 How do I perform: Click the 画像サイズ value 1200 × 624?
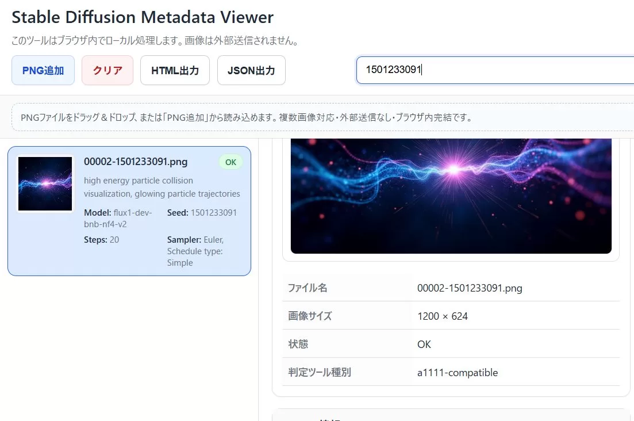(x=442, y=316)
